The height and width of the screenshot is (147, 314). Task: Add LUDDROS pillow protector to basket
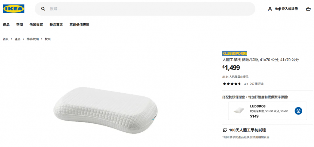(x=298, y=111)
